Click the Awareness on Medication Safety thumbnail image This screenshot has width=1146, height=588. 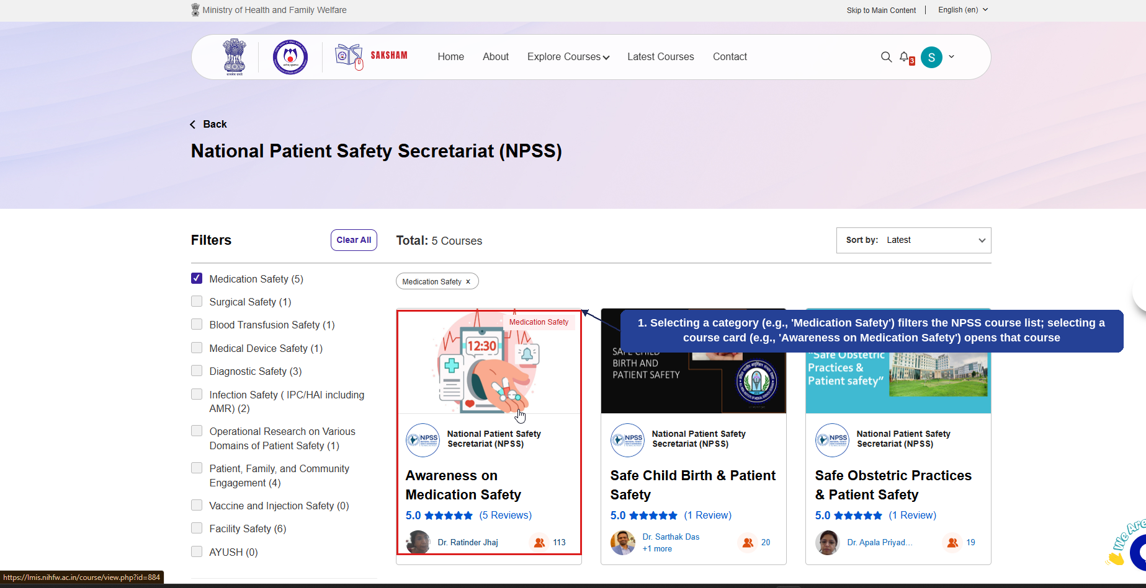[489, 362]
